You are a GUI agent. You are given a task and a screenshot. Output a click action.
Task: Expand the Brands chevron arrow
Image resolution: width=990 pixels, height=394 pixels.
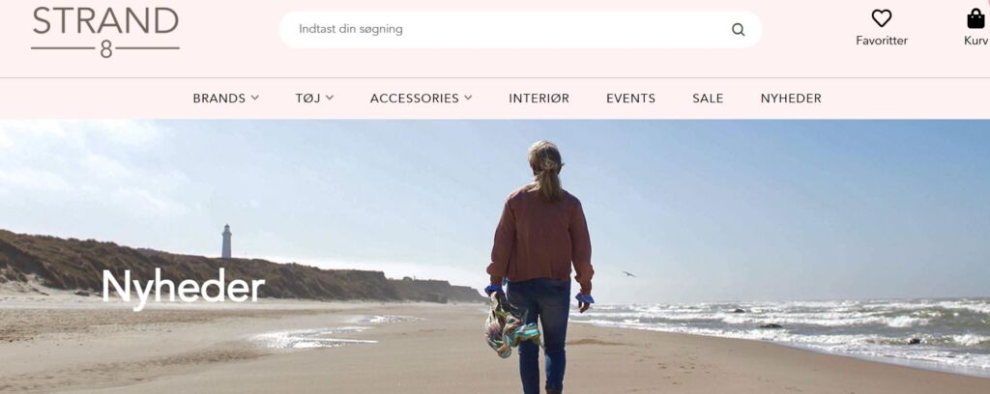click(254, 98)
